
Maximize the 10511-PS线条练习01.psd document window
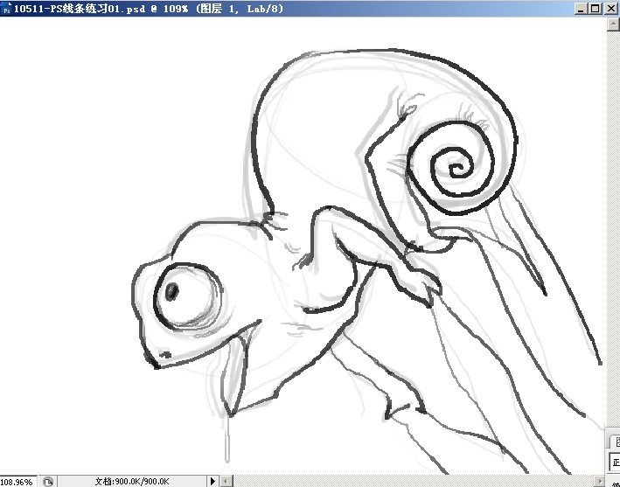point(596,8)
